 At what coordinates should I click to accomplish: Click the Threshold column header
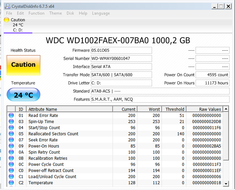click(174, 109)
